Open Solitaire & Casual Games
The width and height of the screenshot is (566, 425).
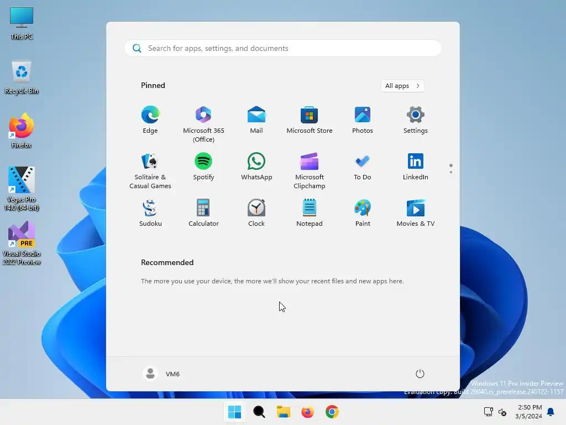point(150,172)
